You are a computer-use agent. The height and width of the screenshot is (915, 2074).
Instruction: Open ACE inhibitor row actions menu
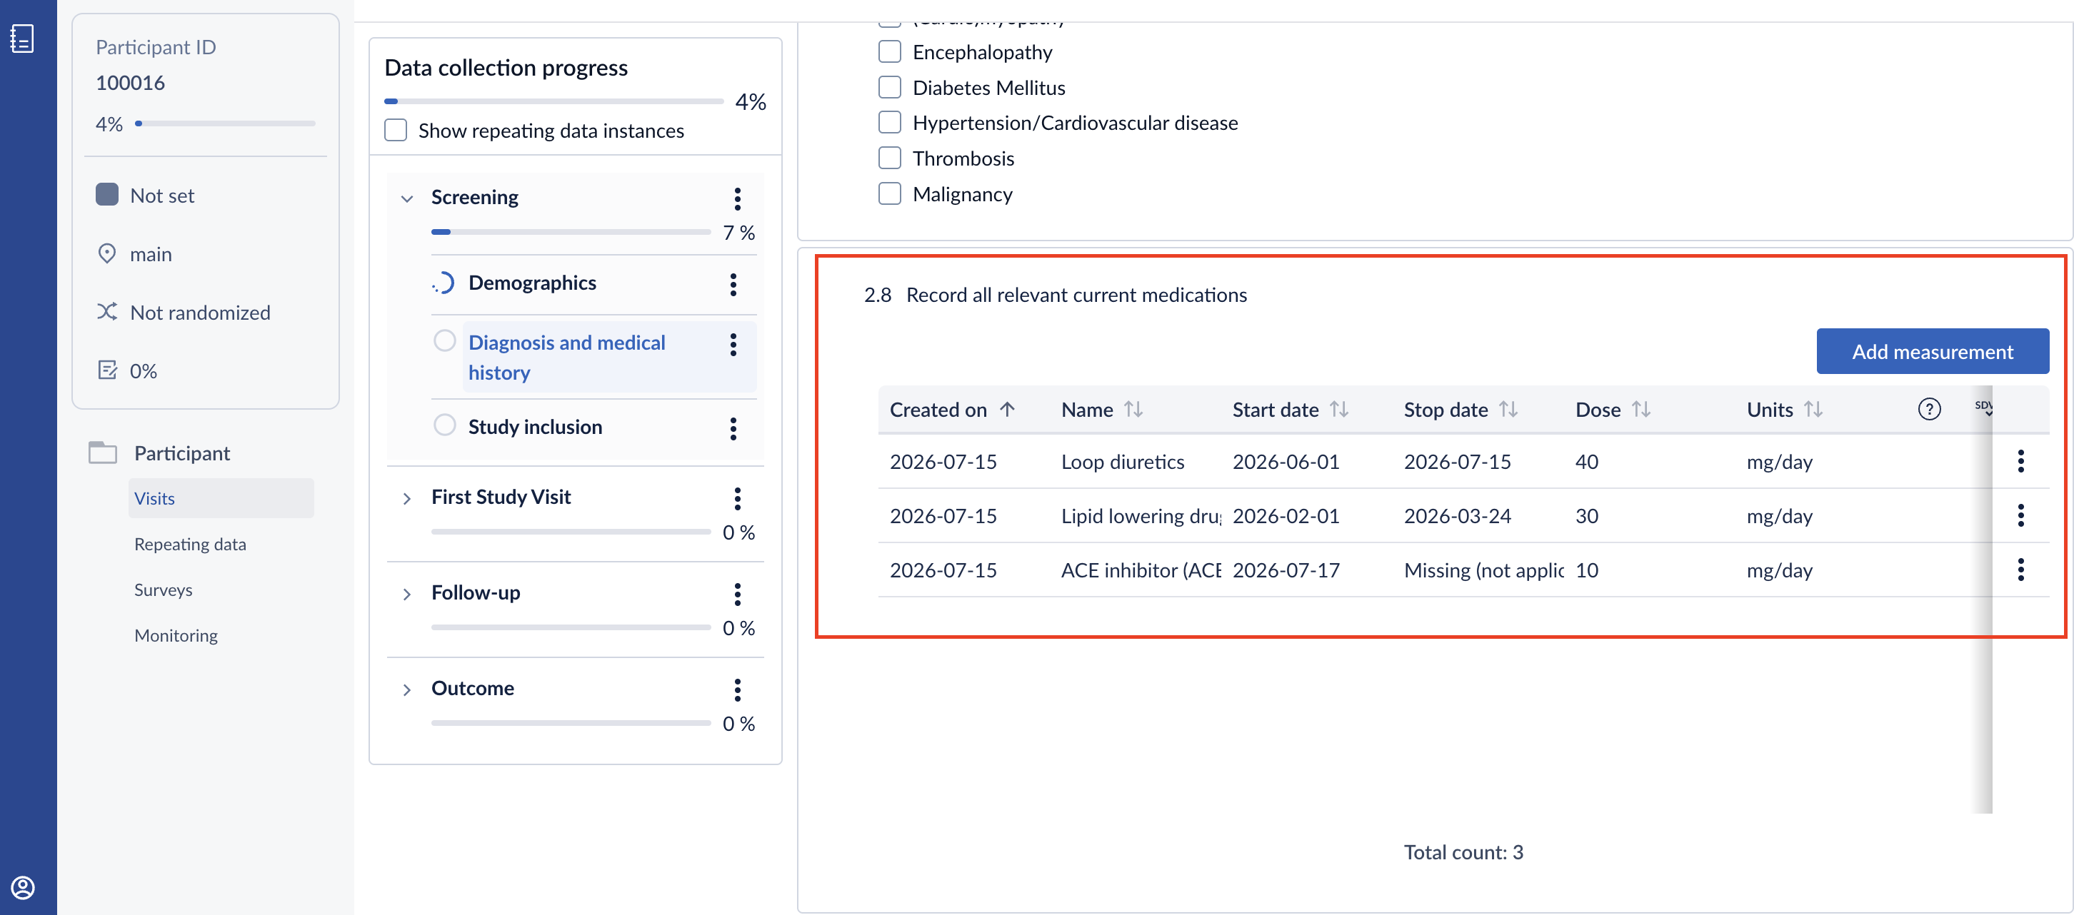[2020, 570]
